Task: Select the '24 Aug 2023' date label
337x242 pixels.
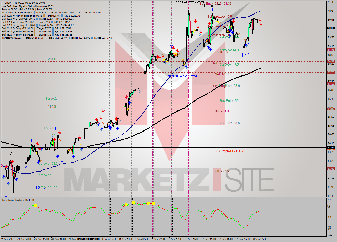Action: pyautogui.click(x=8, y=239)
